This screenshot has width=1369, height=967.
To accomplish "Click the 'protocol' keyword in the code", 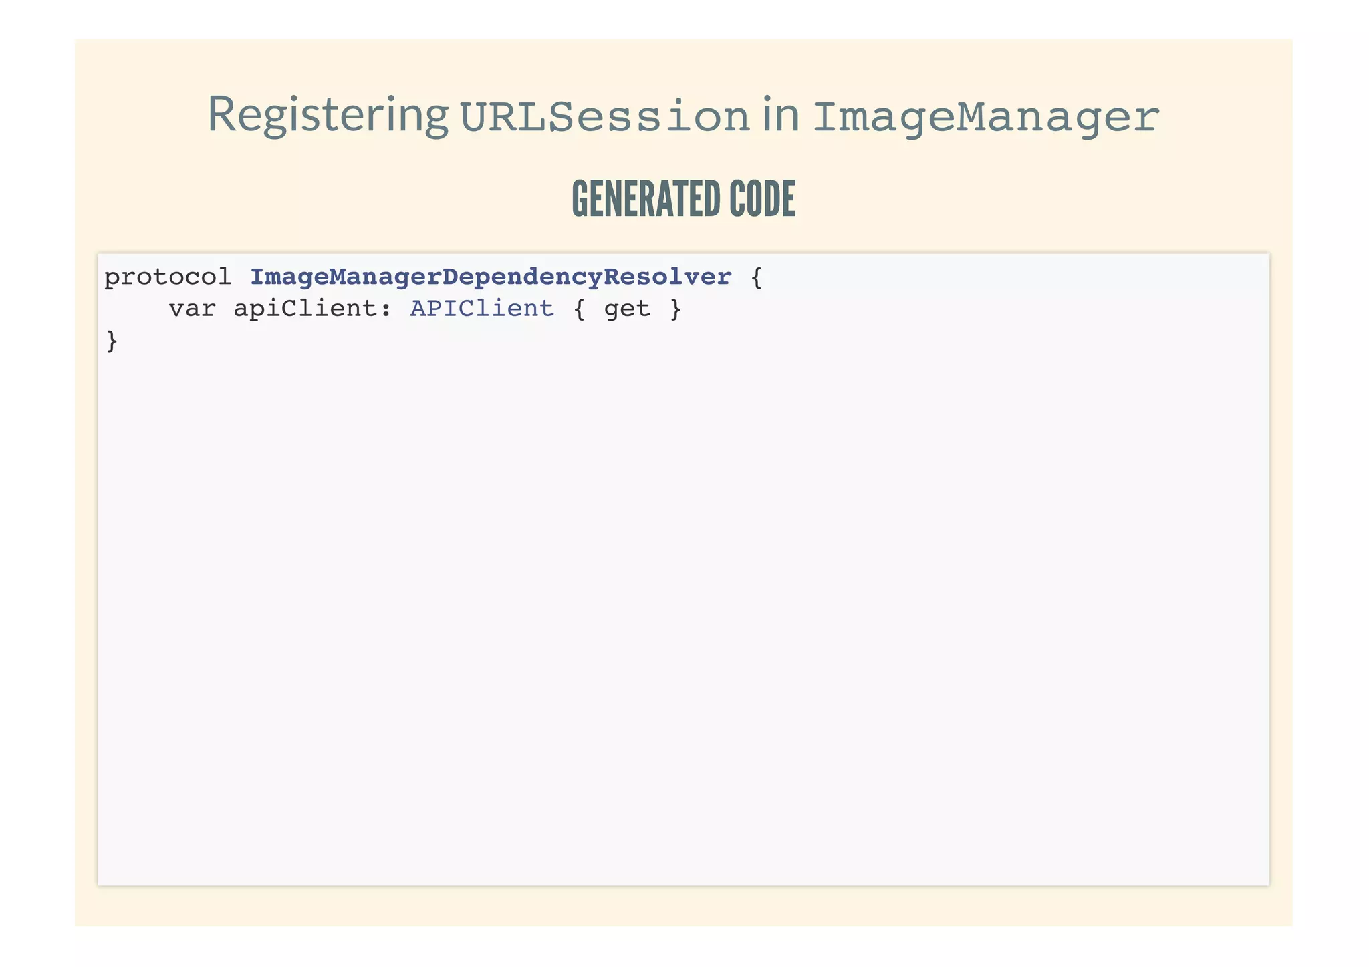I will (x=168, y=277).
